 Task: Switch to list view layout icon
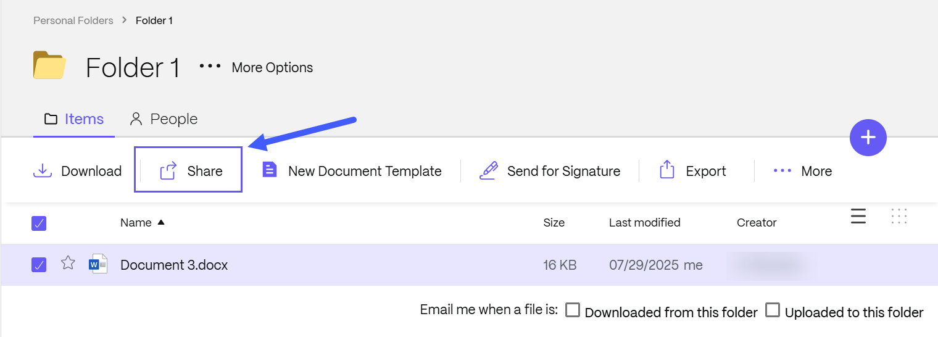tap(858, 216)
